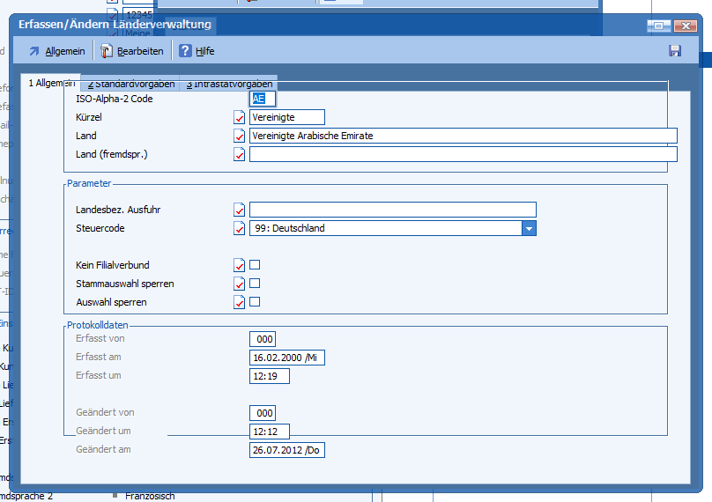Open the Hilfe menu
Screen dimensions: 712x502
[197, 51]
